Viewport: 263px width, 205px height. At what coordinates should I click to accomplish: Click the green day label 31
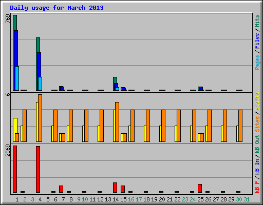pyautogui.click(x=247, y=199)
